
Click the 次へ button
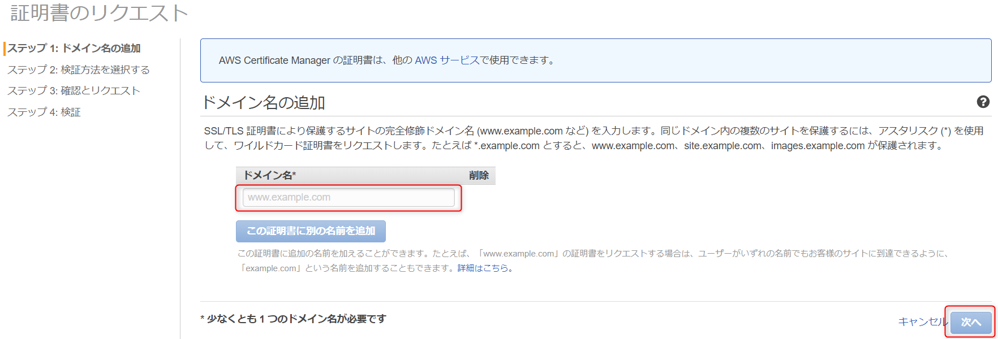point(971,322)
